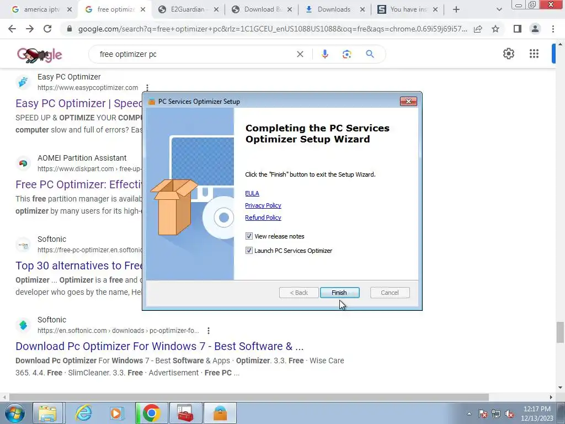
Task: Search by image with Google Lens icon
Action: click(x=347, y=54)
